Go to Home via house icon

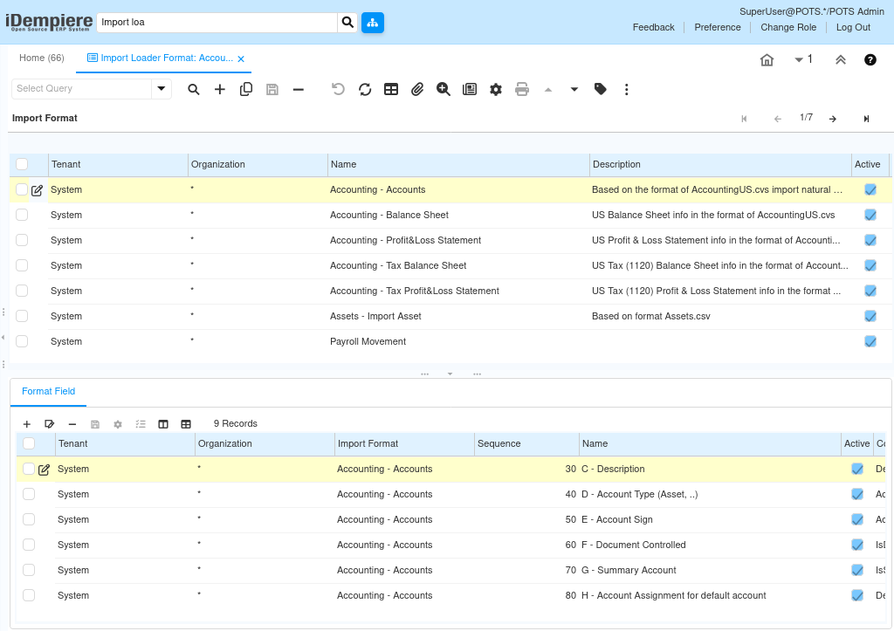point(767,60)
